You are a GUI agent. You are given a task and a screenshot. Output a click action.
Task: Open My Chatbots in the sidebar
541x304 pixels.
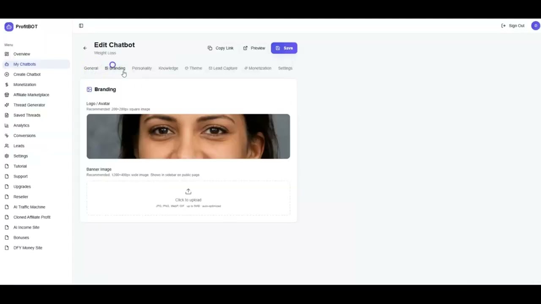[x=36, y=64]
